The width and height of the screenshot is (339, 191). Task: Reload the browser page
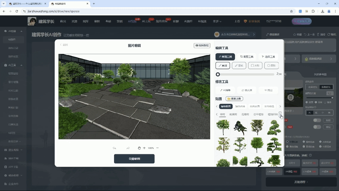tap(17, 11)
